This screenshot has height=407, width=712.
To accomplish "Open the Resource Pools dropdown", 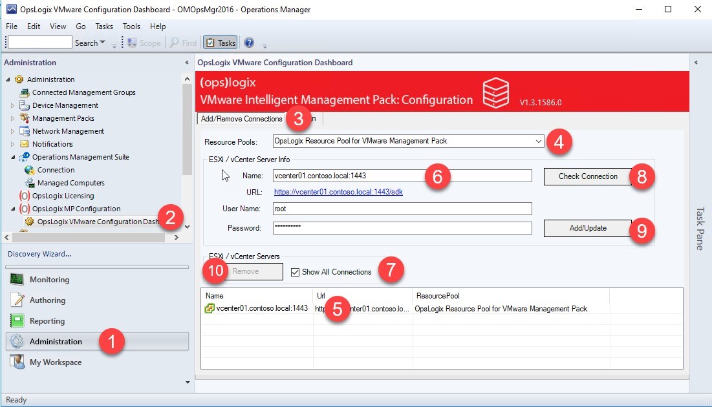I will click(x=538, y=141).
